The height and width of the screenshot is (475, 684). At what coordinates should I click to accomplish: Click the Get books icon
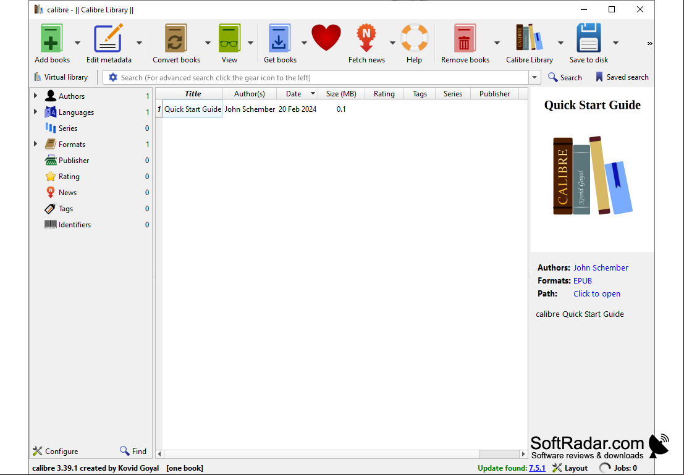coord(279,38)
